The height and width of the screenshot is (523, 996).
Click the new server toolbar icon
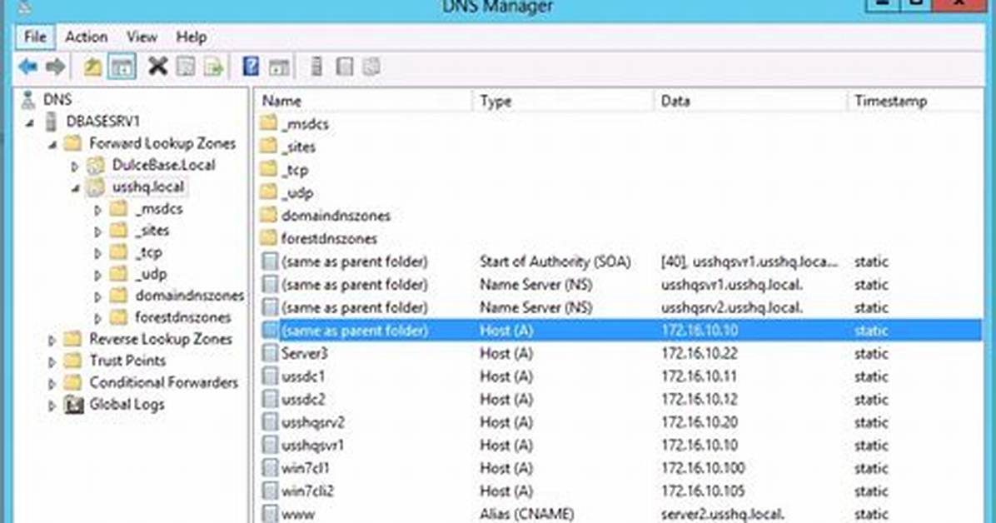[x=316, y=67]
